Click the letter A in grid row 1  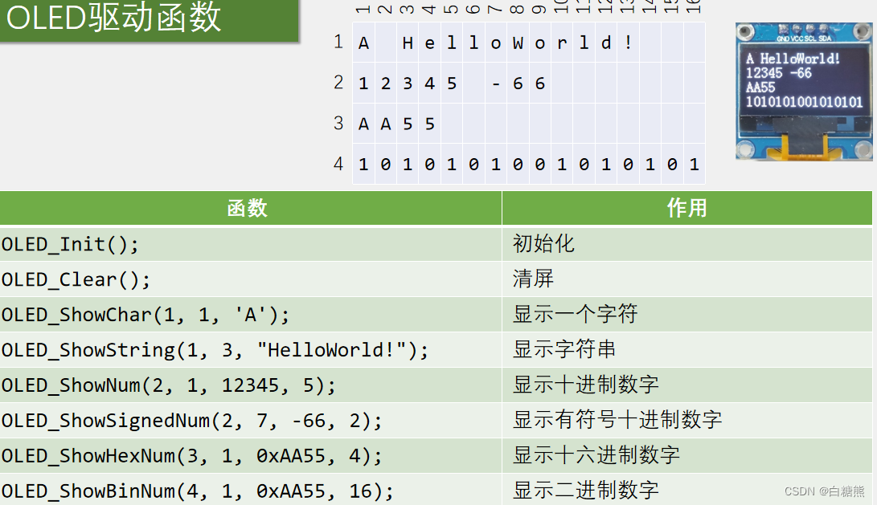click(x=363, y=42)
